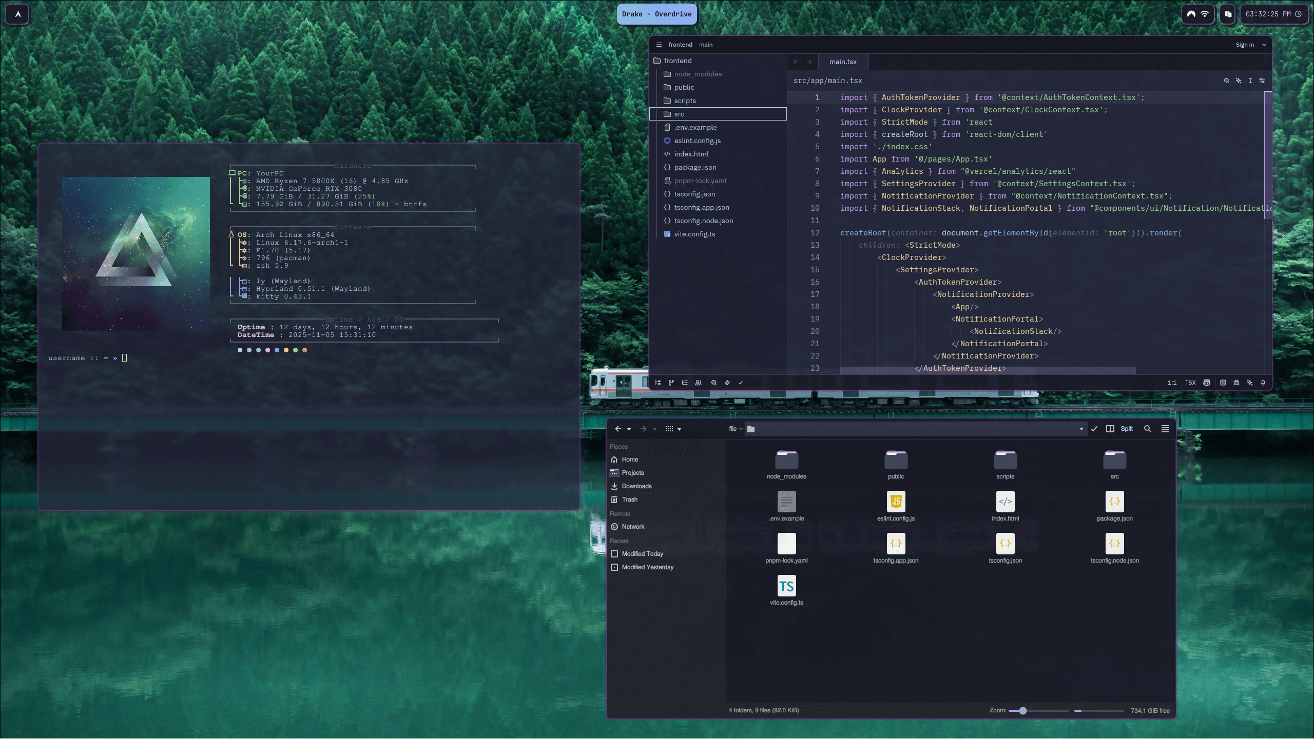Viewport: 1314px width, 739px height.
Task: Open the git branch panel icon
Action: 671,383
